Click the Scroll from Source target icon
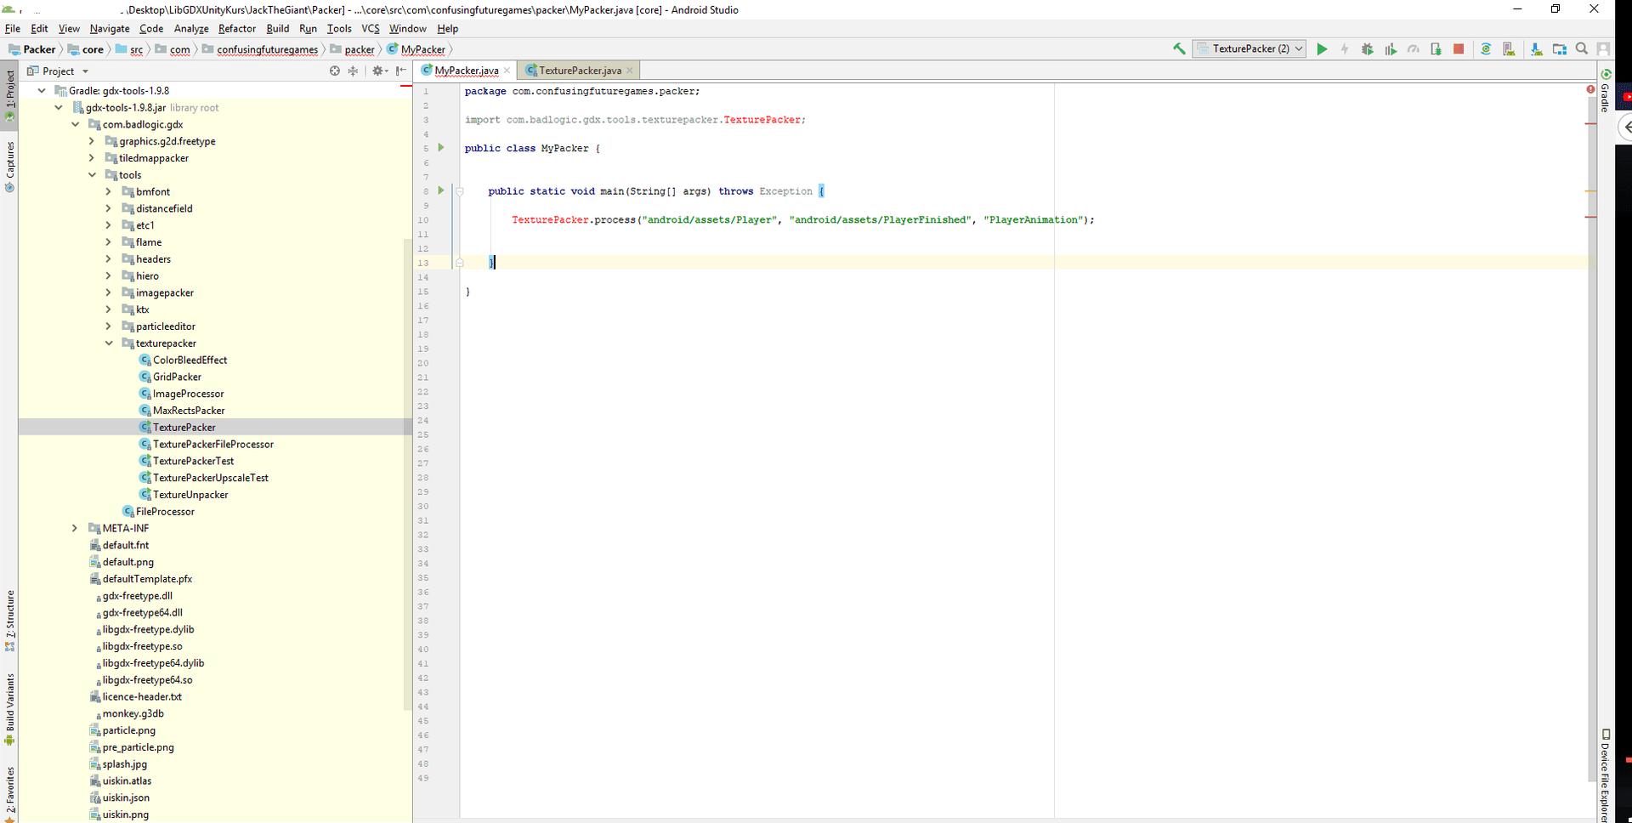Viewport: 1632px width, 823px height. [335, 71]
